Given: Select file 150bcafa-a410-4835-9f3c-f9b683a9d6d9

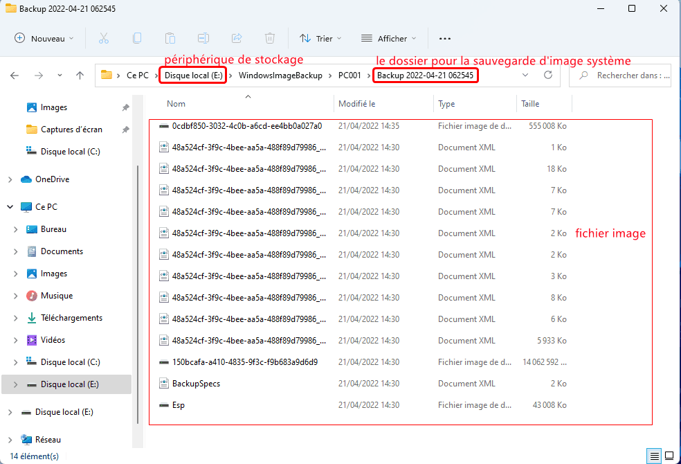Looking at the screenshot, I should (244, 362).
